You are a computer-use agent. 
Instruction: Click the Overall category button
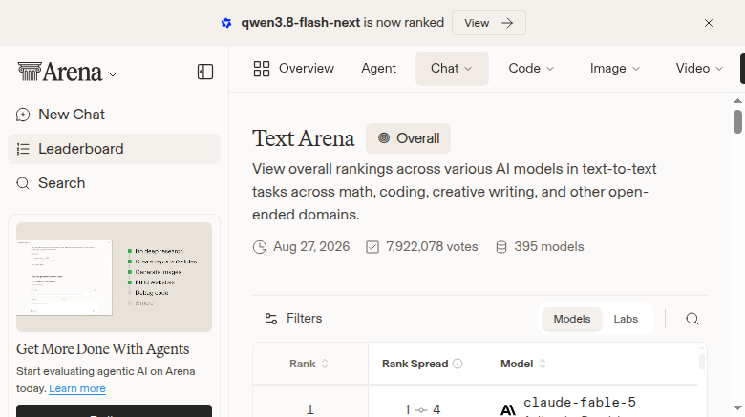pyautogui.click(x=408, y=138)
